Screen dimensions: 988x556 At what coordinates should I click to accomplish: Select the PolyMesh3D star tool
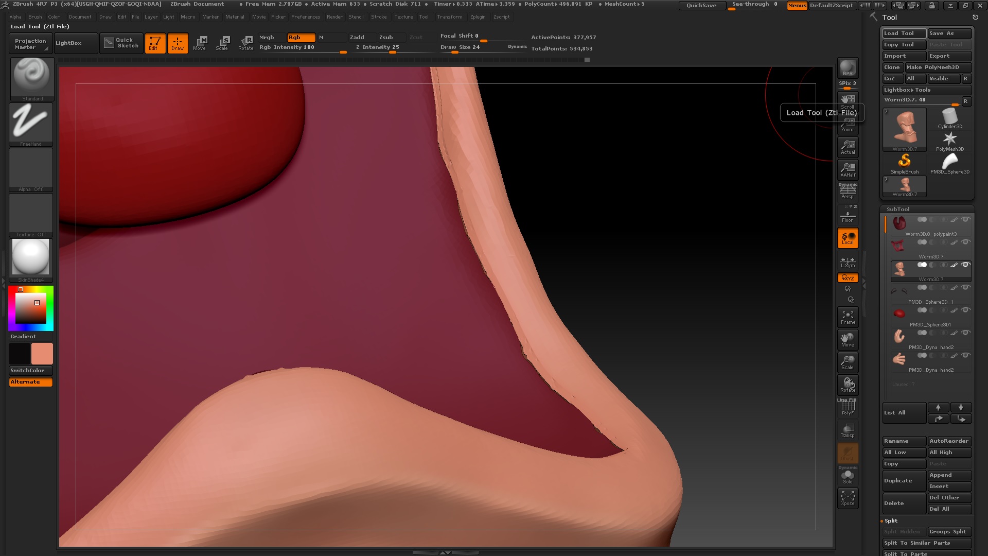coord(949,142)
